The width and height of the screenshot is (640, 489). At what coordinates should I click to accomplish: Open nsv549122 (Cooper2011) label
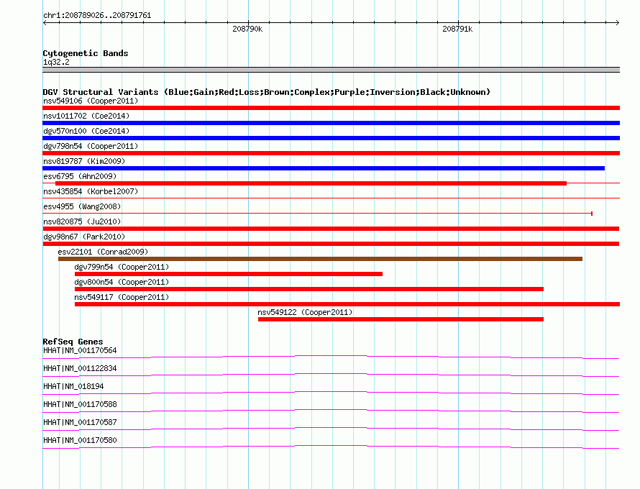(305, 312)
